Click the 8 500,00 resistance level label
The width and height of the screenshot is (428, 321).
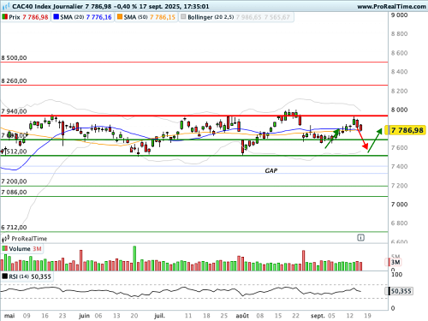(14, 58)
